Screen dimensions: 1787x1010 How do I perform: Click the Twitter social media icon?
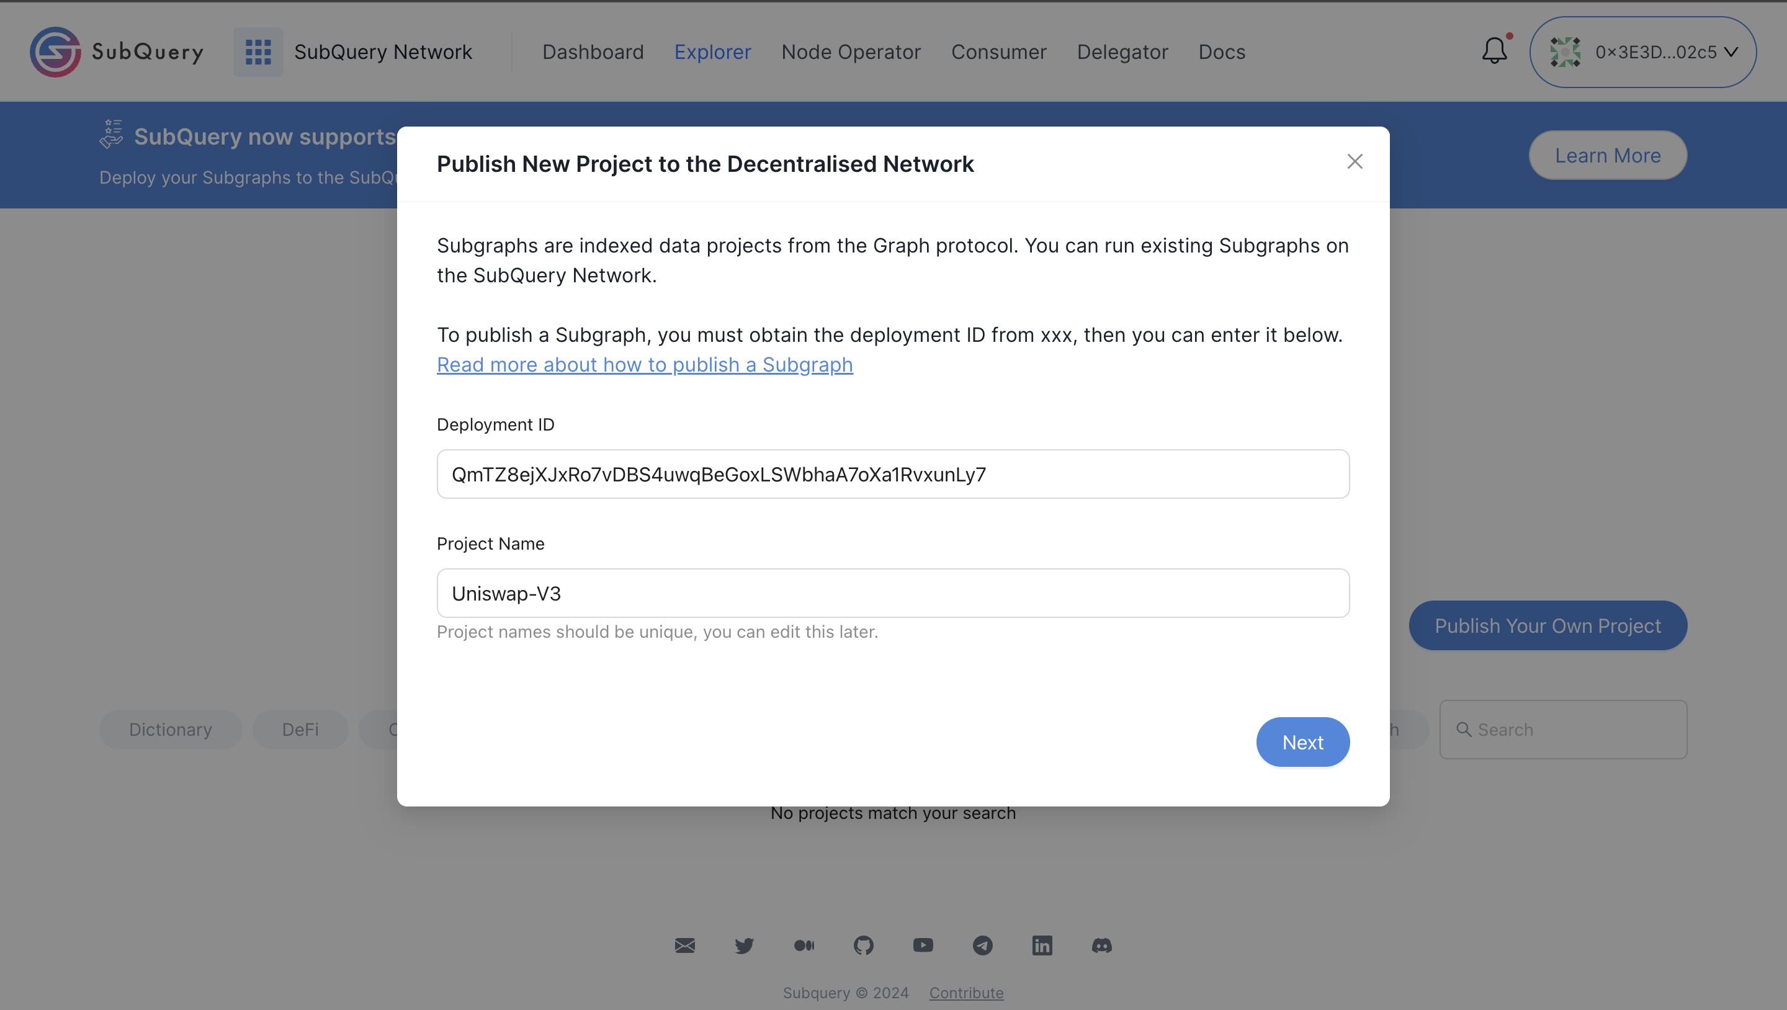coord(745,945)
